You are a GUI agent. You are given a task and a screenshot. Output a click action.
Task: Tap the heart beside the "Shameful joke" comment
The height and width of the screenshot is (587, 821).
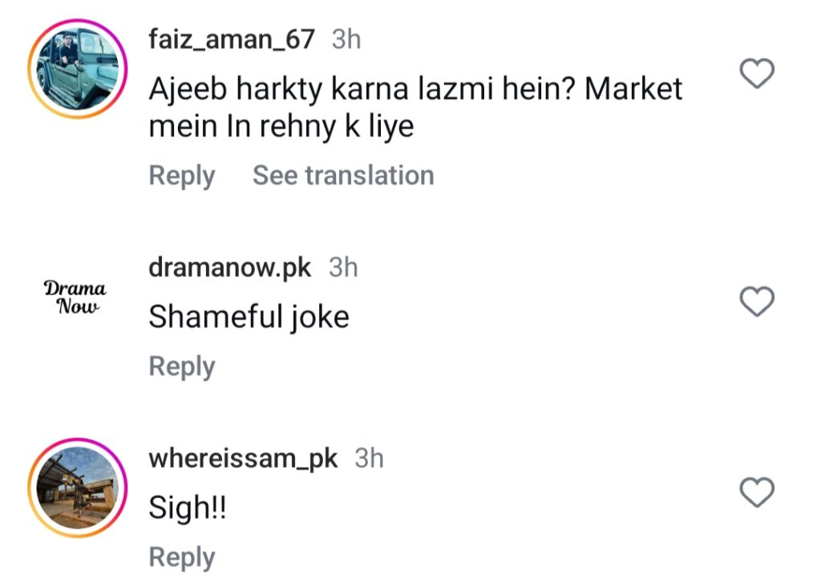point(755,302)
